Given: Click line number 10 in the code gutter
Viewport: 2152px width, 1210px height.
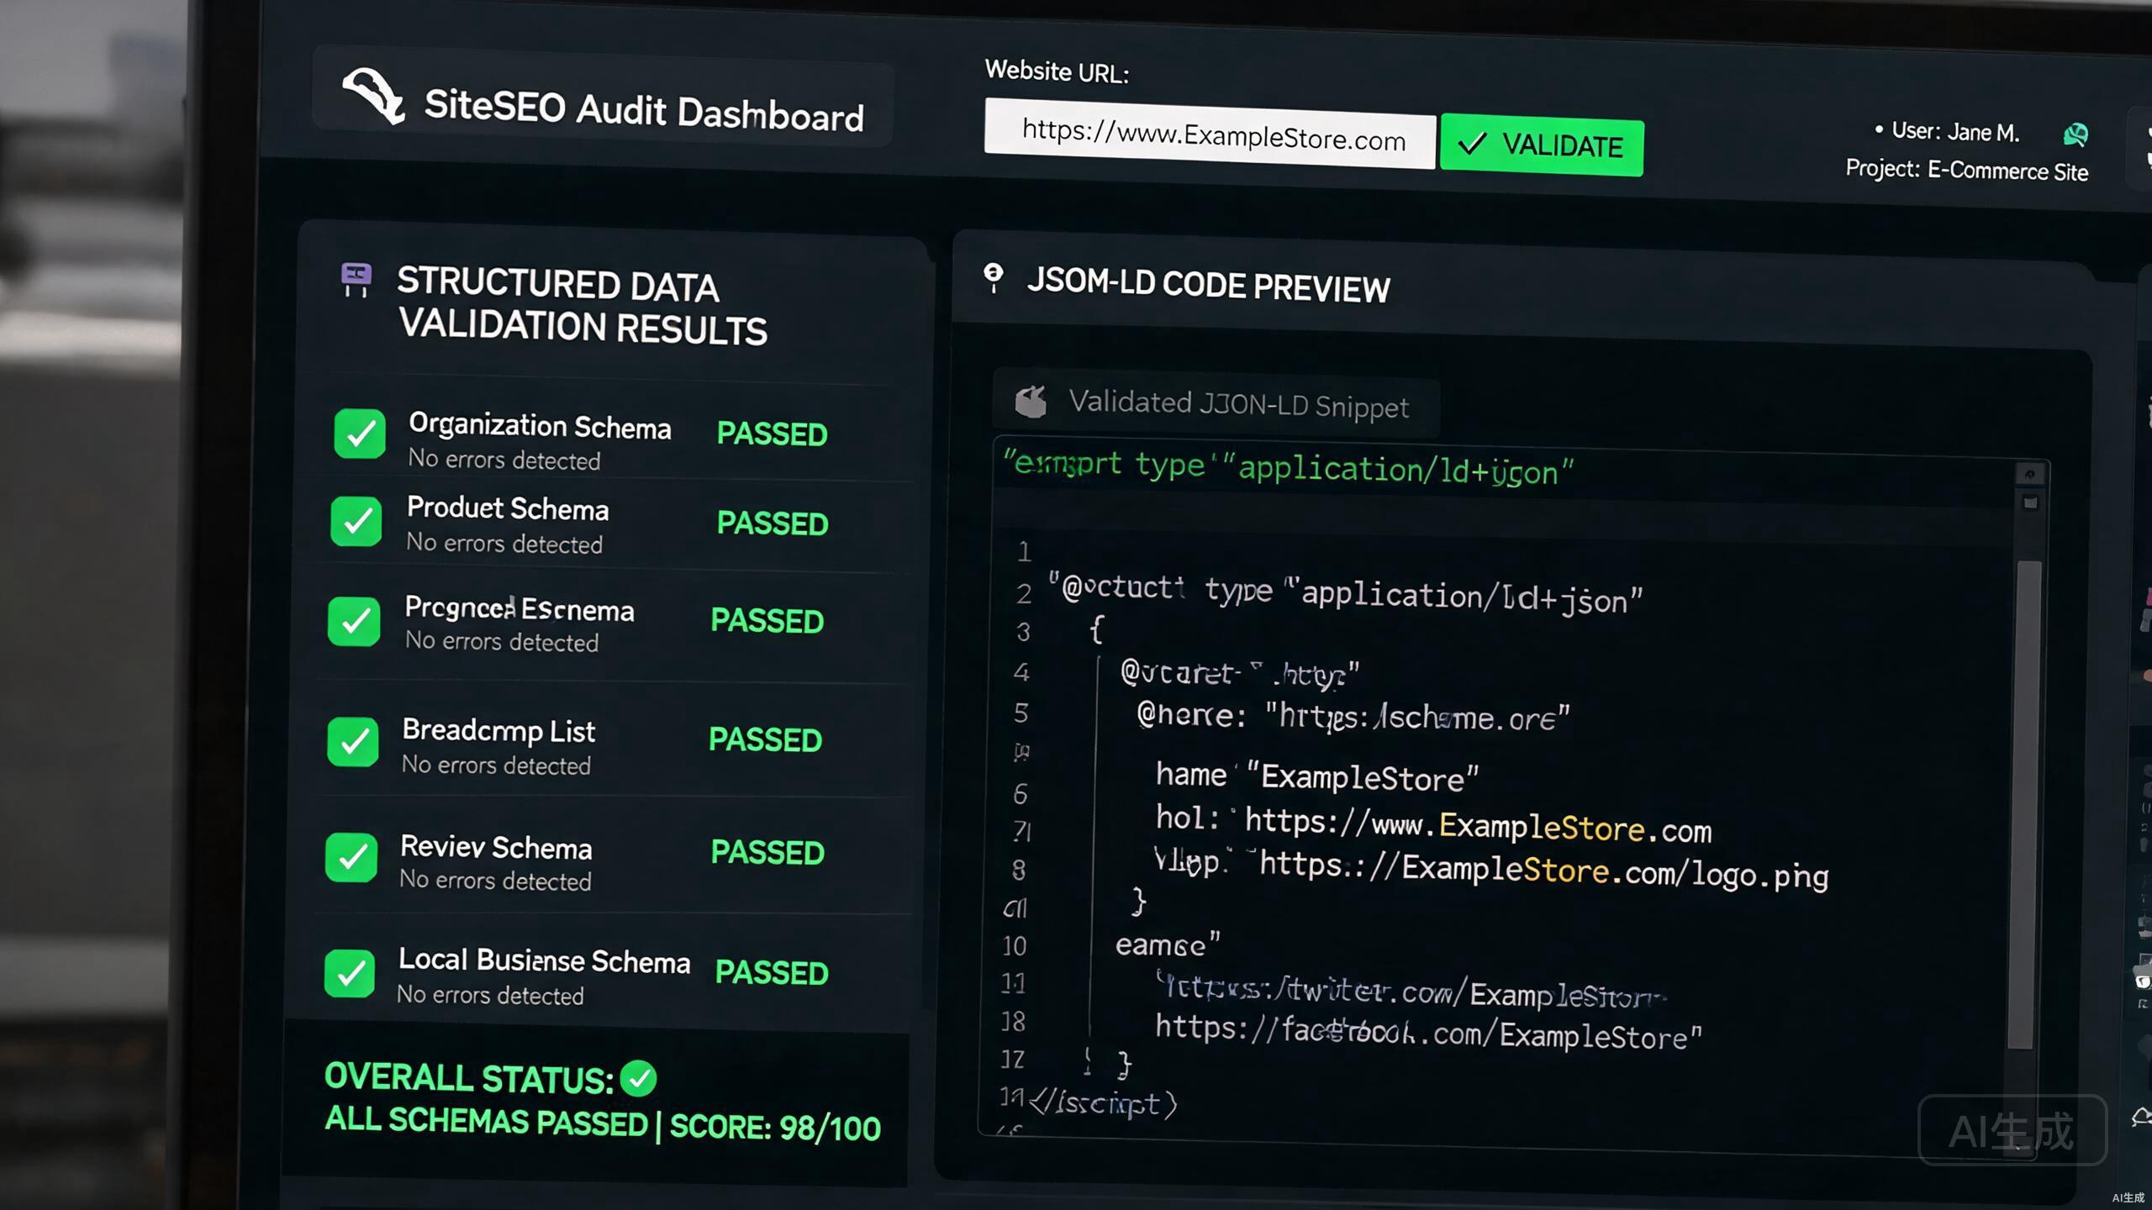Looking at the screenshot, I should (x=1015, y=947).
